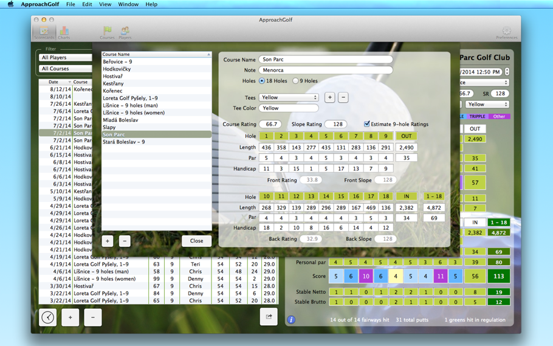This screenshot has height=346, width=553.
Task: Edit the Slope Rating 128 field
Action: [x=336, y=124]
